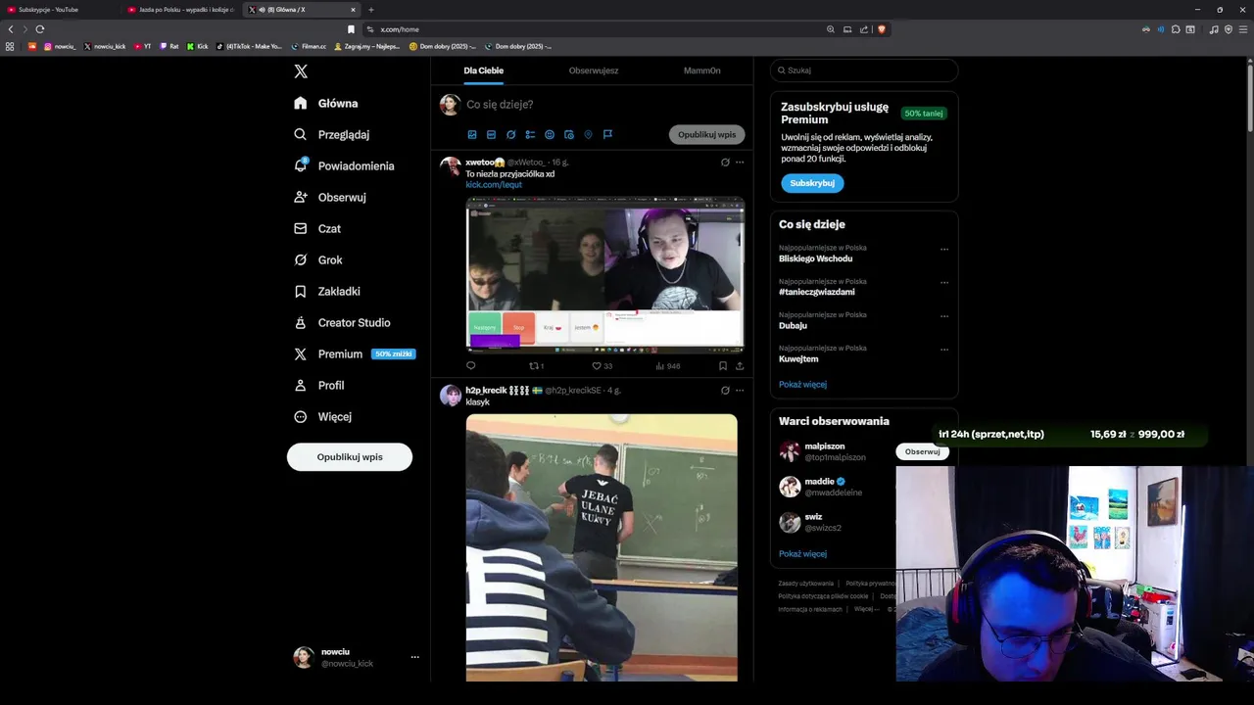Image resolution: width=1254 pixels, height=705 pixels.
Task: Open the emoji picker in composer
Action: (x=550, y=134)
